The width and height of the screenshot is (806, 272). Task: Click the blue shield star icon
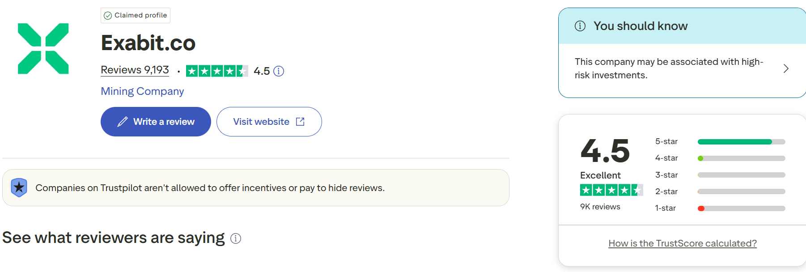[19, 187]
